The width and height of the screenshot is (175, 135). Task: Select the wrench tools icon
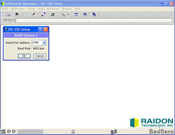[63, 15]
